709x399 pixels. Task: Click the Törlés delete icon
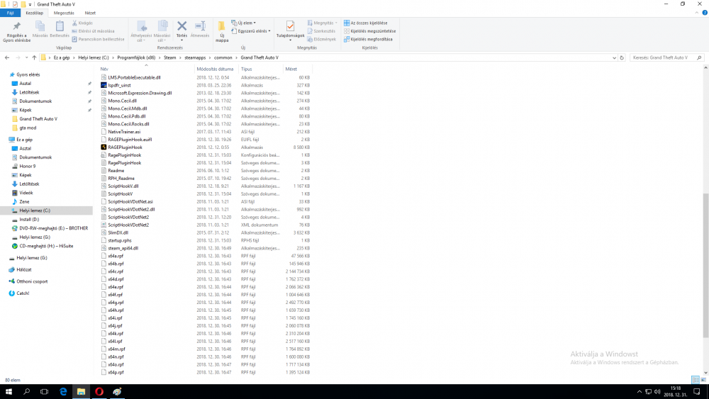(182, 29)
